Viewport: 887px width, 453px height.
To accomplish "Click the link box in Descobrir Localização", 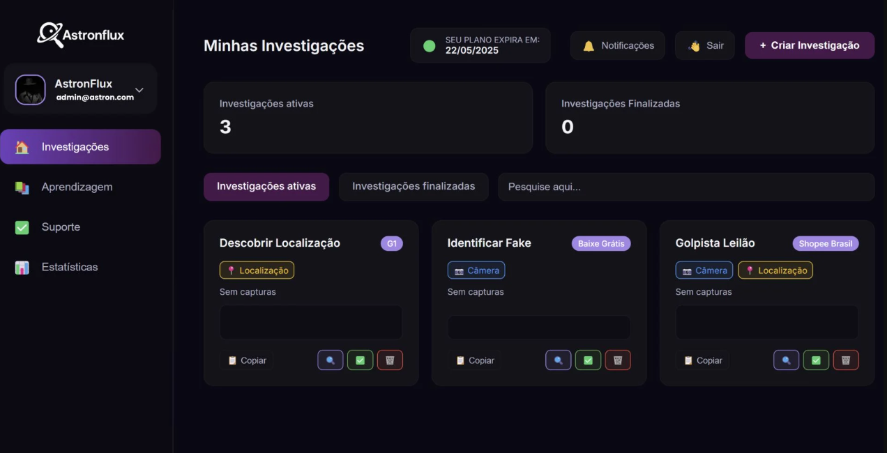I will point(311,322).
